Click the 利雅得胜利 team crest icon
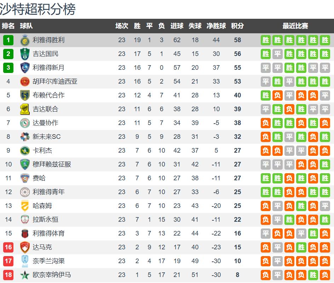The image size is (334, 283). point(25,40)
